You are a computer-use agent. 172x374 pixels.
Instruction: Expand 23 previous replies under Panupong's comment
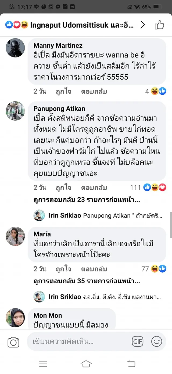[x=87, y=200]
